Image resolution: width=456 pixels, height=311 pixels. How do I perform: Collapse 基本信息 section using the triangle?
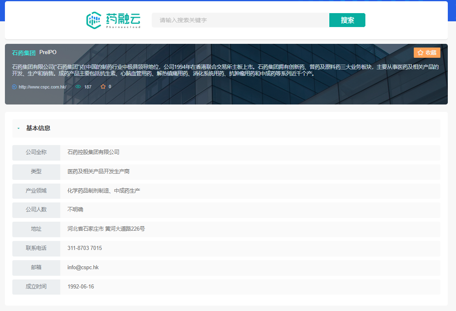coord(18,128)
